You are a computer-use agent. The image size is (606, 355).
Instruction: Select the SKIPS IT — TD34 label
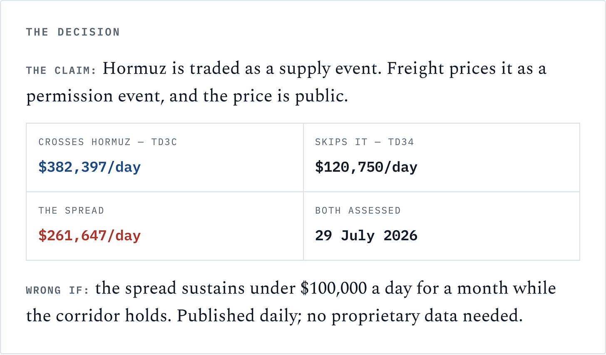pos(365,142)
